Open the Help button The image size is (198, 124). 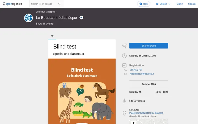[x=144, y=4]
